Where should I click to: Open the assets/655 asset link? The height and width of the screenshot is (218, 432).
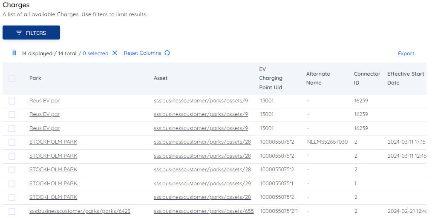[204, 211]
